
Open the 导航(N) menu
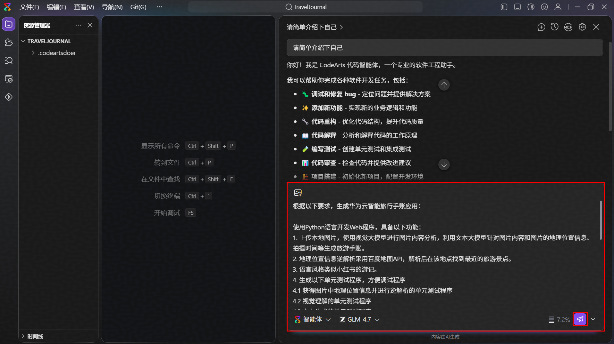[112, 7]
